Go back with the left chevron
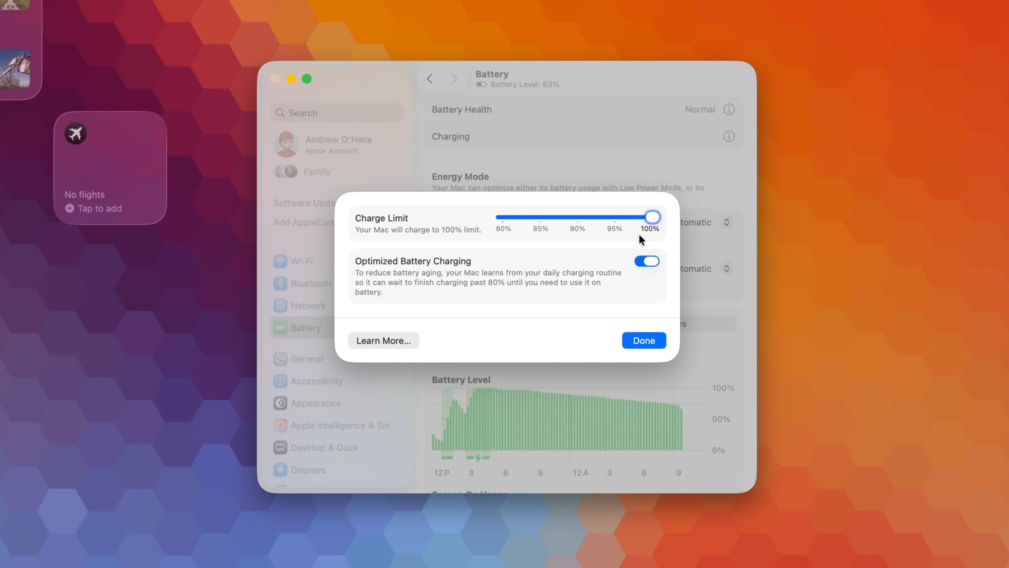 [x=430, y=79]
